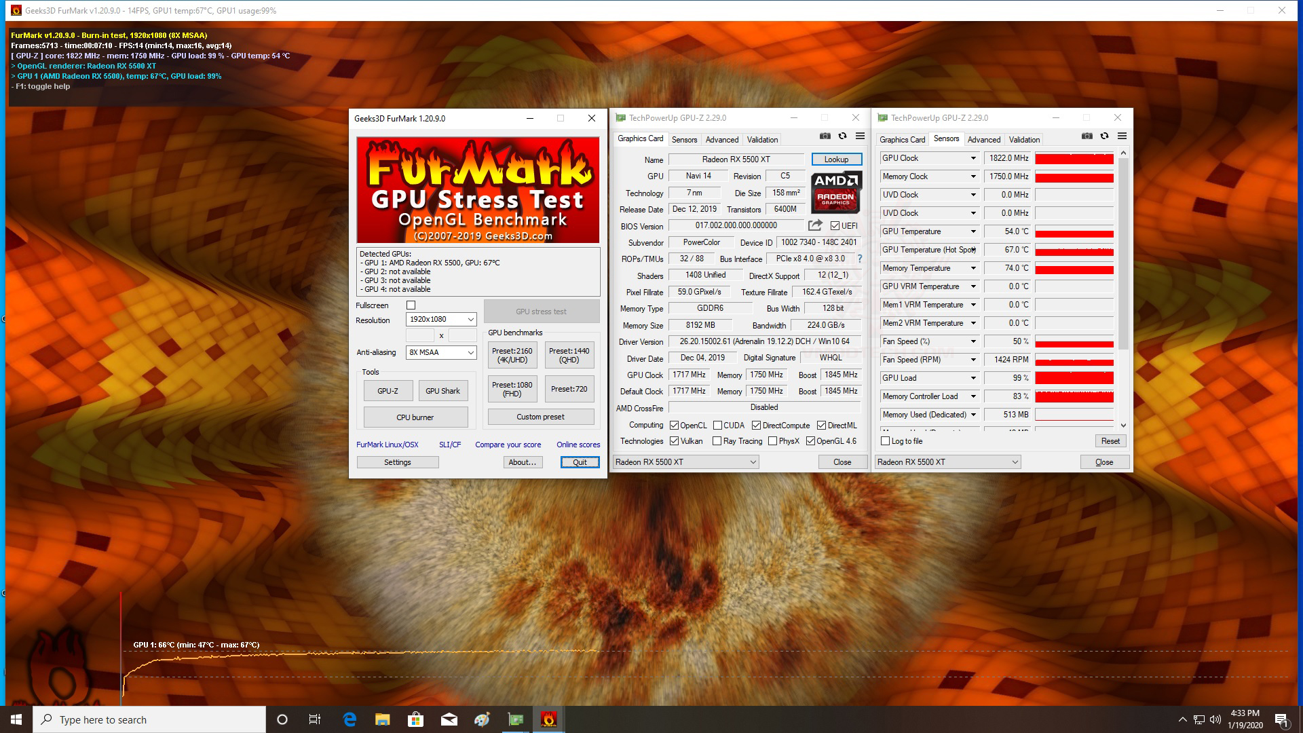Switch to the Advanced tab in Graphics Card window
Viewport: 1303px width, 733px height.
(x=721, y=140)
